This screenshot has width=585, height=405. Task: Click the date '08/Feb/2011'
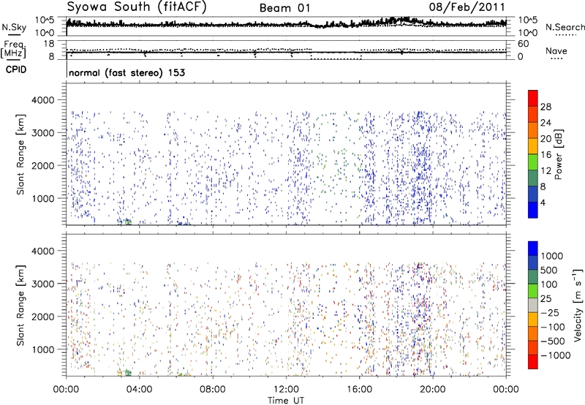(467, 7)
